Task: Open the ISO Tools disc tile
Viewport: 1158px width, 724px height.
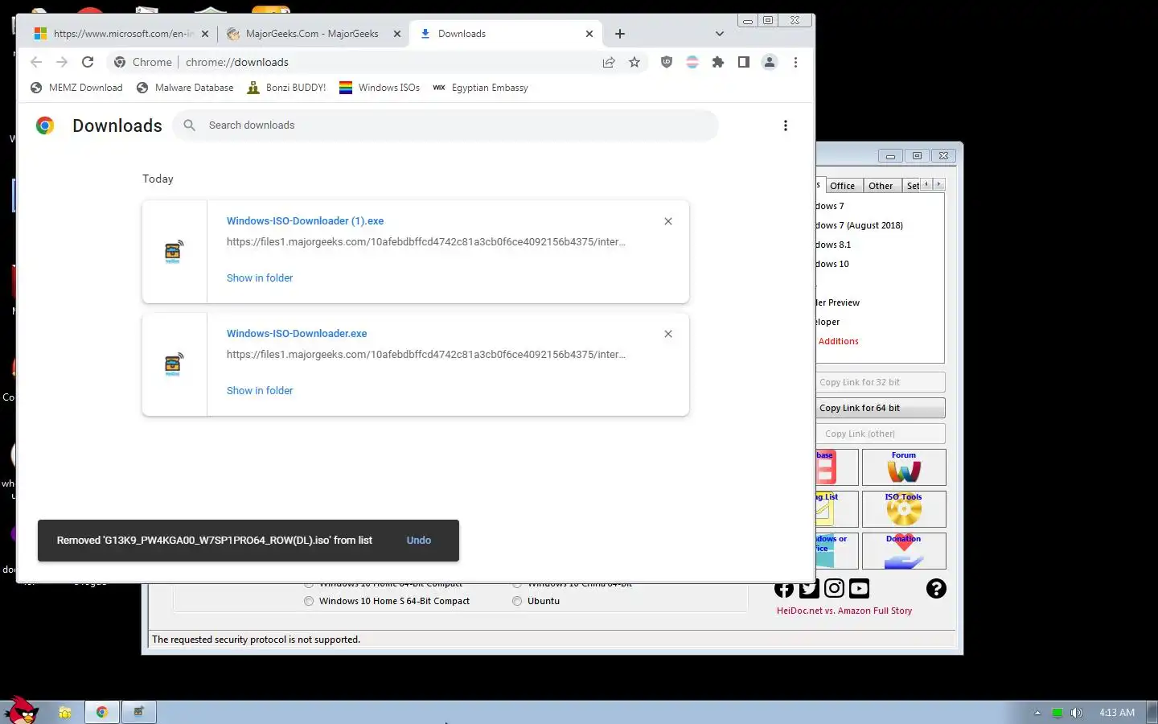Action: pyautogui.click(x=904, y=509)
